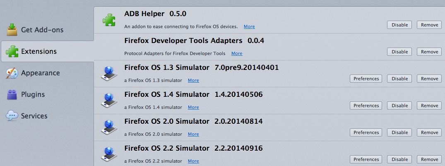Screen dimensions: 445x166
Task: Click the Appearance paintbrush icon
Action: 12,73
